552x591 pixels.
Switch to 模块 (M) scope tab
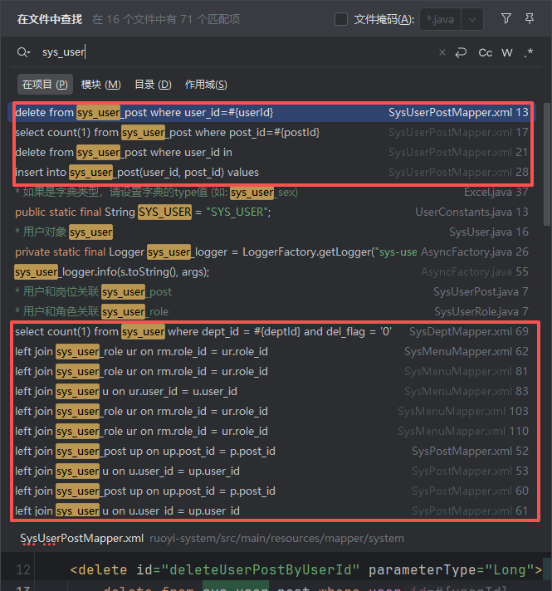[x=100, y=85]
